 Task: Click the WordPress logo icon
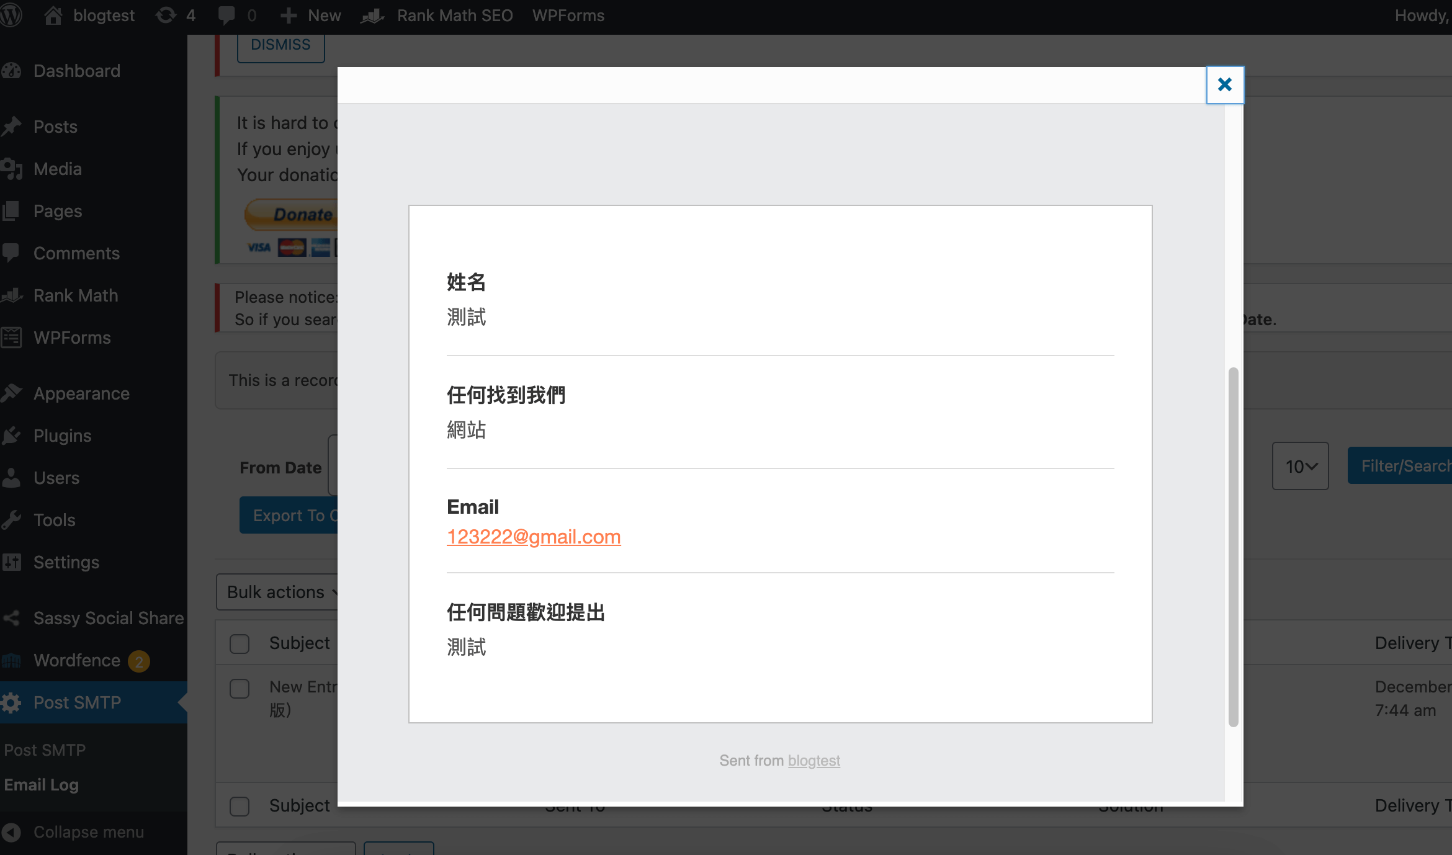tap(11, 15)
